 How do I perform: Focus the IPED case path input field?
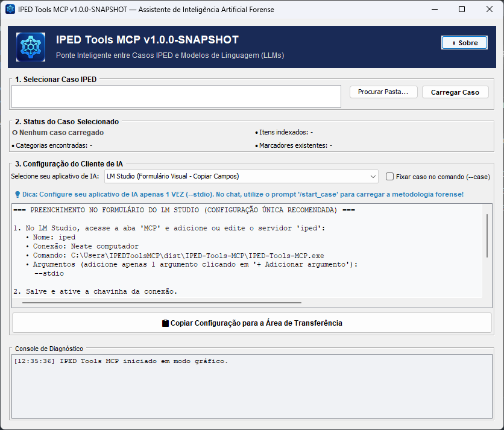(176, 96)
